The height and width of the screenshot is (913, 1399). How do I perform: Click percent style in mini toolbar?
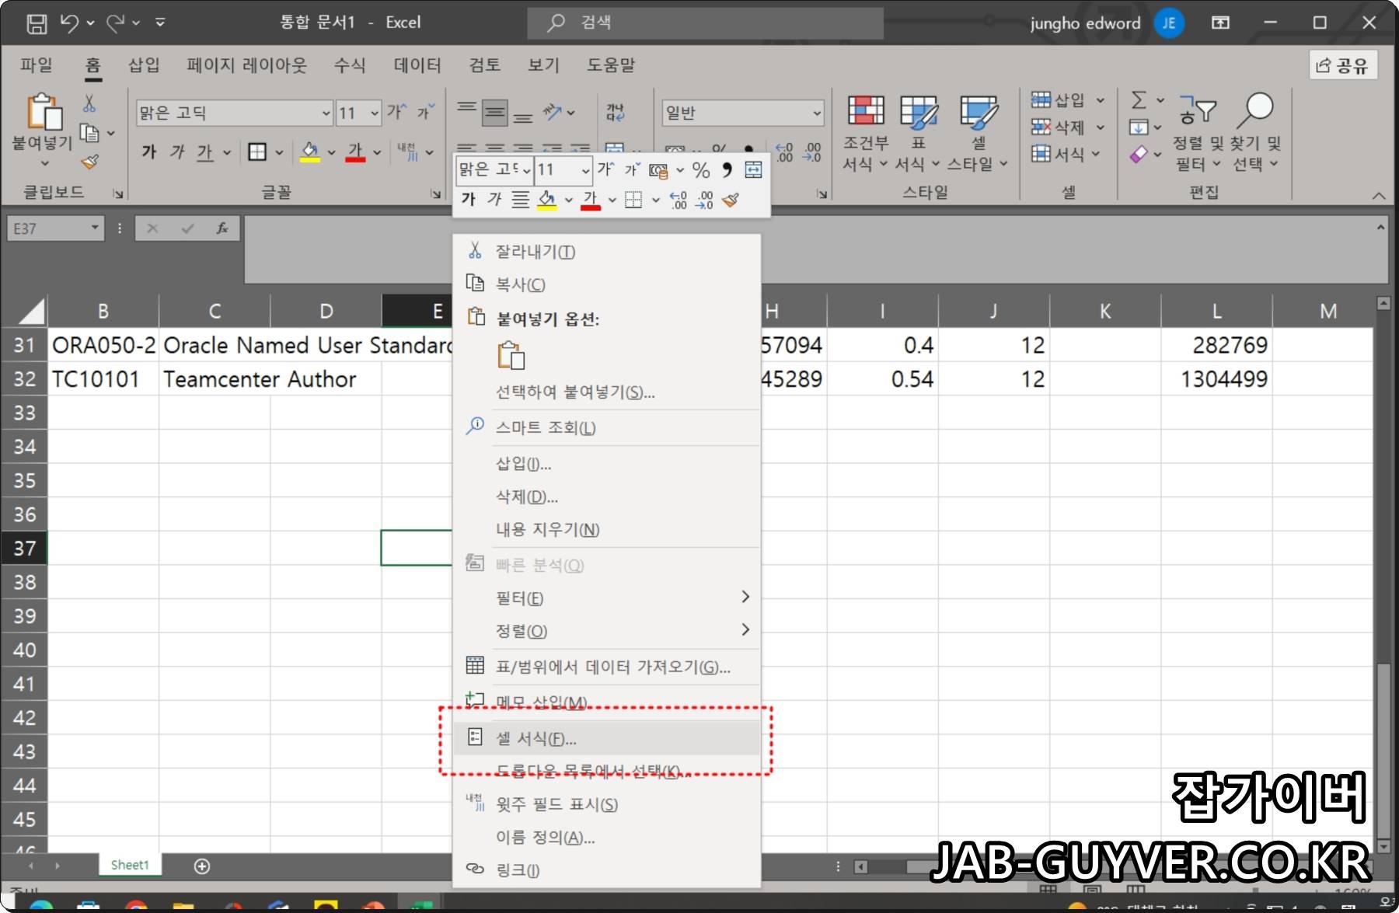[x=701, y=170]
